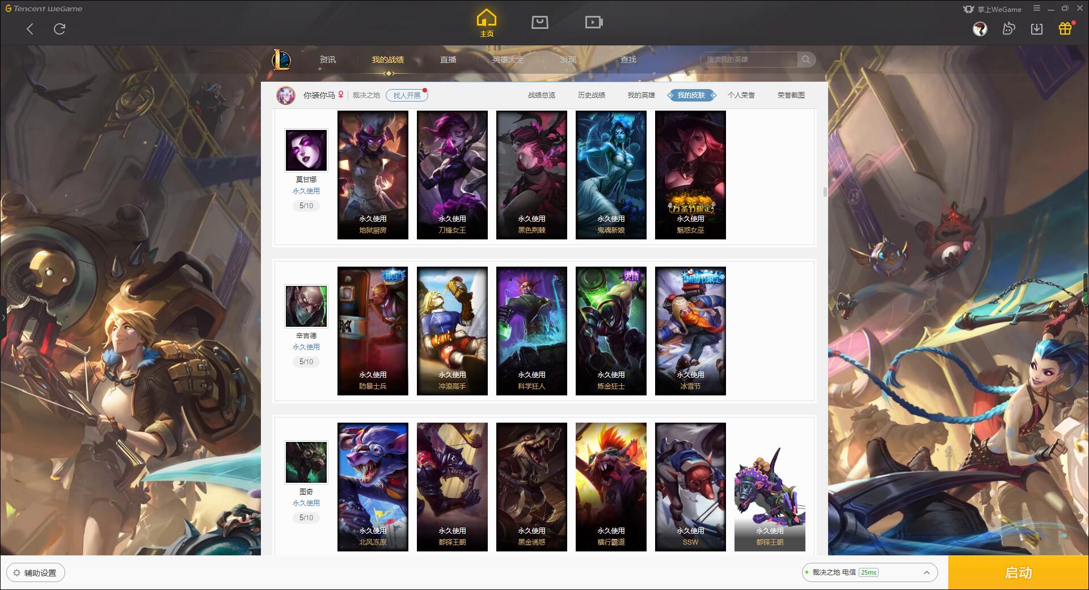1089x590 pixels.
Task: Open the store bag icon
Action: (x=539, y=22)
